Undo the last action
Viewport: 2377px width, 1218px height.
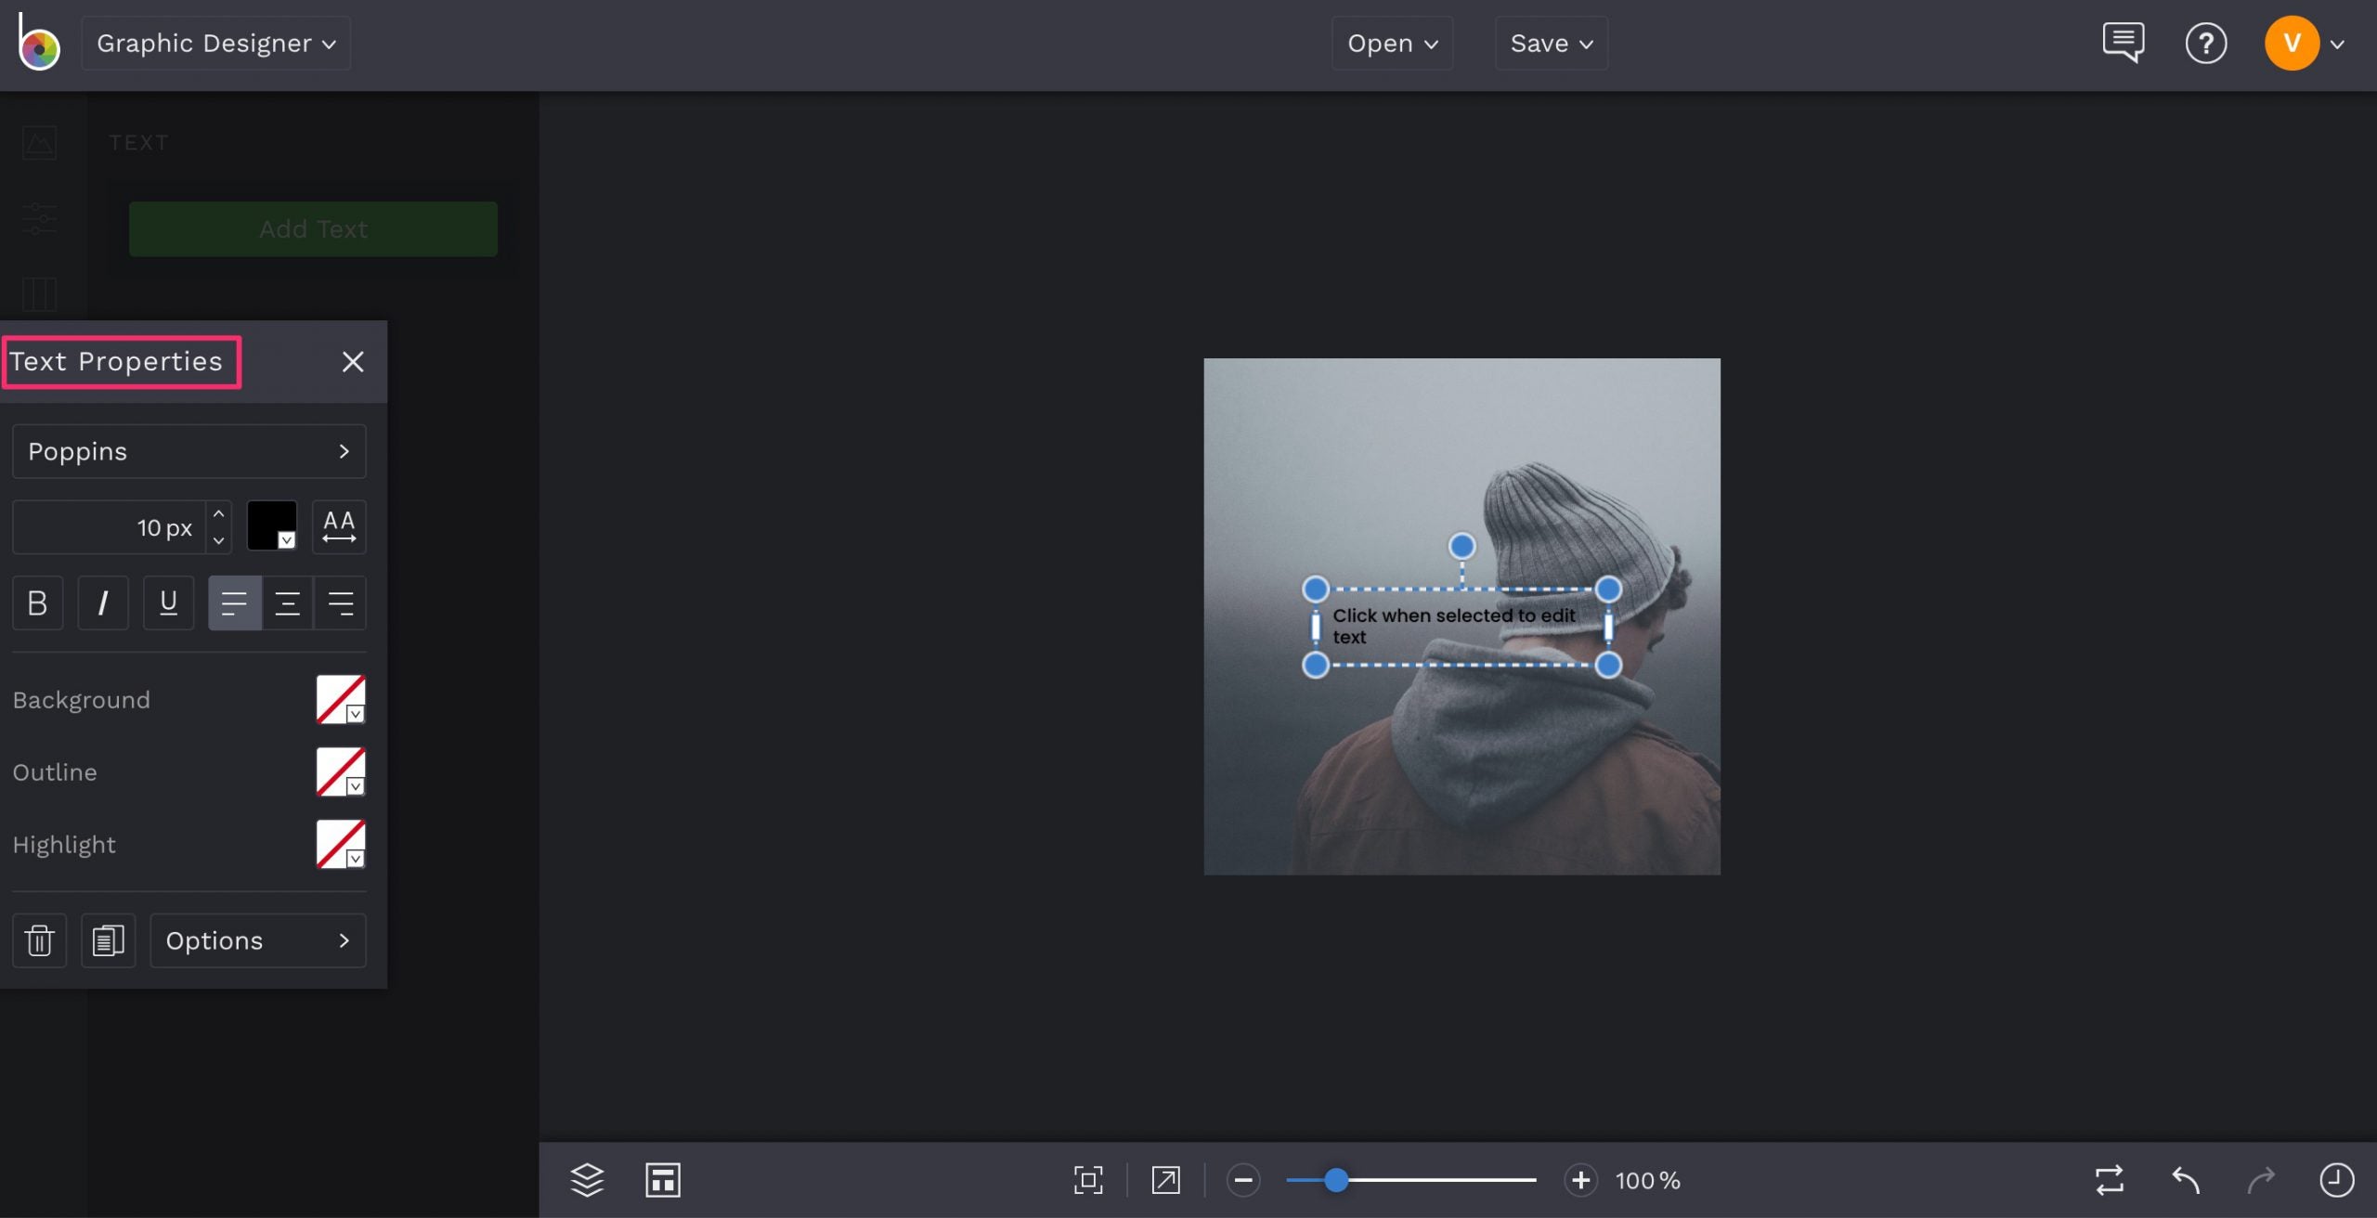pos(2185,1180)
